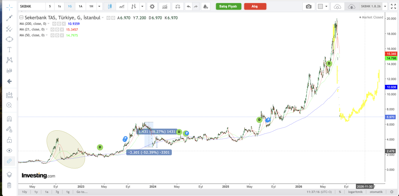Toggle the % percent scale
The height and width of the screenshot is (196, 399).
(340, 192)
